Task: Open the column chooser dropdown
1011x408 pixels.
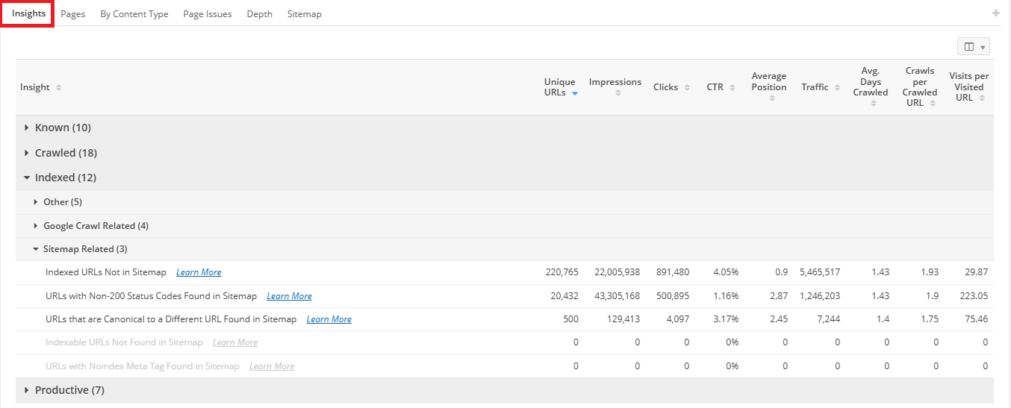Action: (973, 47)
